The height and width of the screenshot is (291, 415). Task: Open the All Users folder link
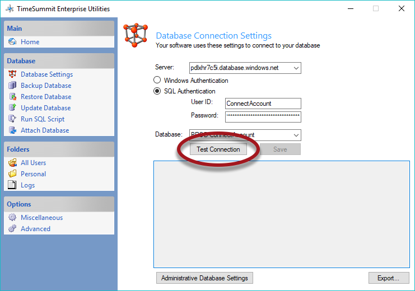(x=34, y=163)
